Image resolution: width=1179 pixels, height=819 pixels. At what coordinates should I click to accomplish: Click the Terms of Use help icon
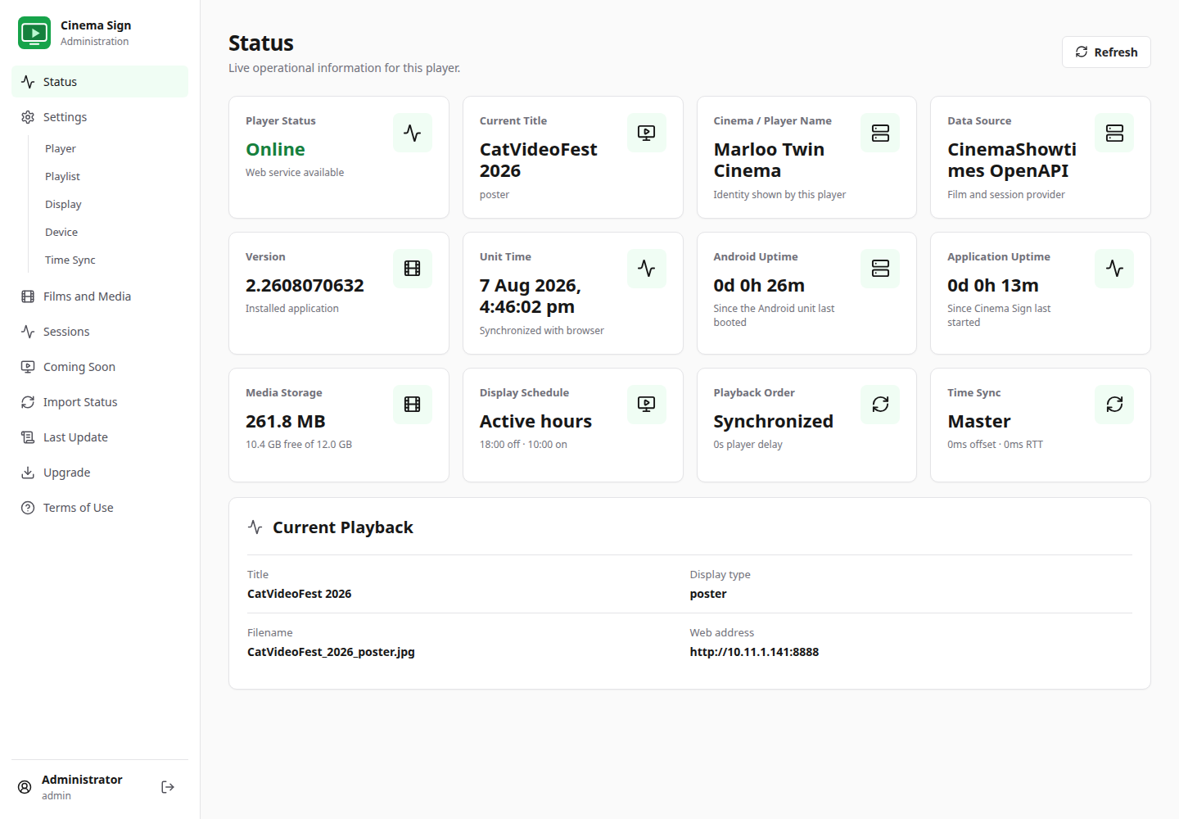(x=28, y=508)
